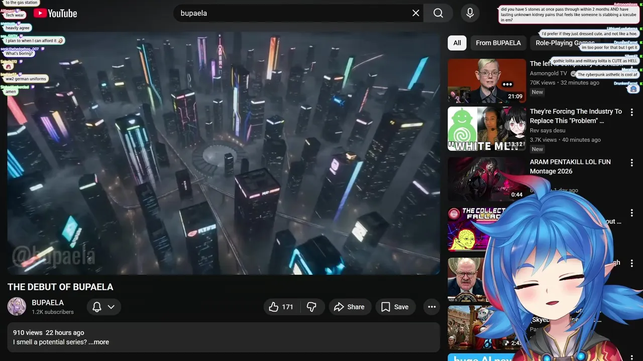643x361 pixels.
Task: Open three-dot overlay on the Asmongold thumbnail
Action: 507,84
